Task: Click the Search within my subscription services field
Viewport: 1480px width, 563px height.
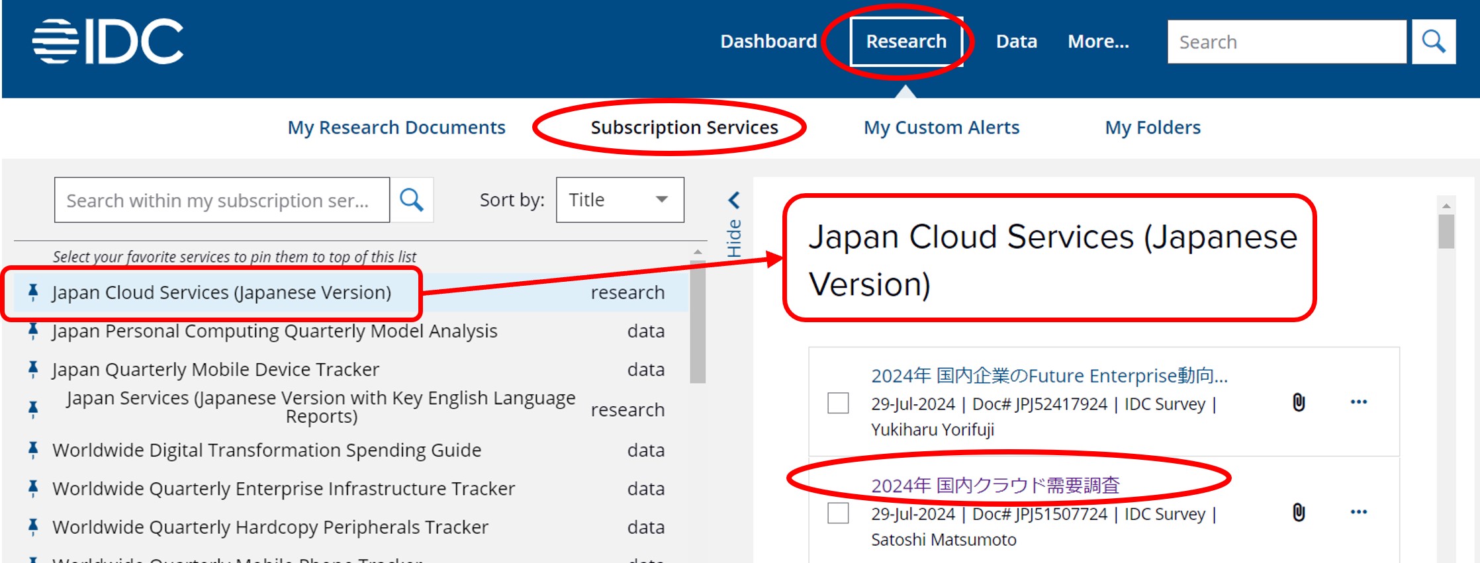Action: click(x=222, y=200)
